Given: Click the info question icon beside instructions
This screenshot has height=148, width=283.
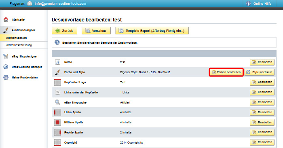Looking at the screenshot, I should click(x=57, y=42).
